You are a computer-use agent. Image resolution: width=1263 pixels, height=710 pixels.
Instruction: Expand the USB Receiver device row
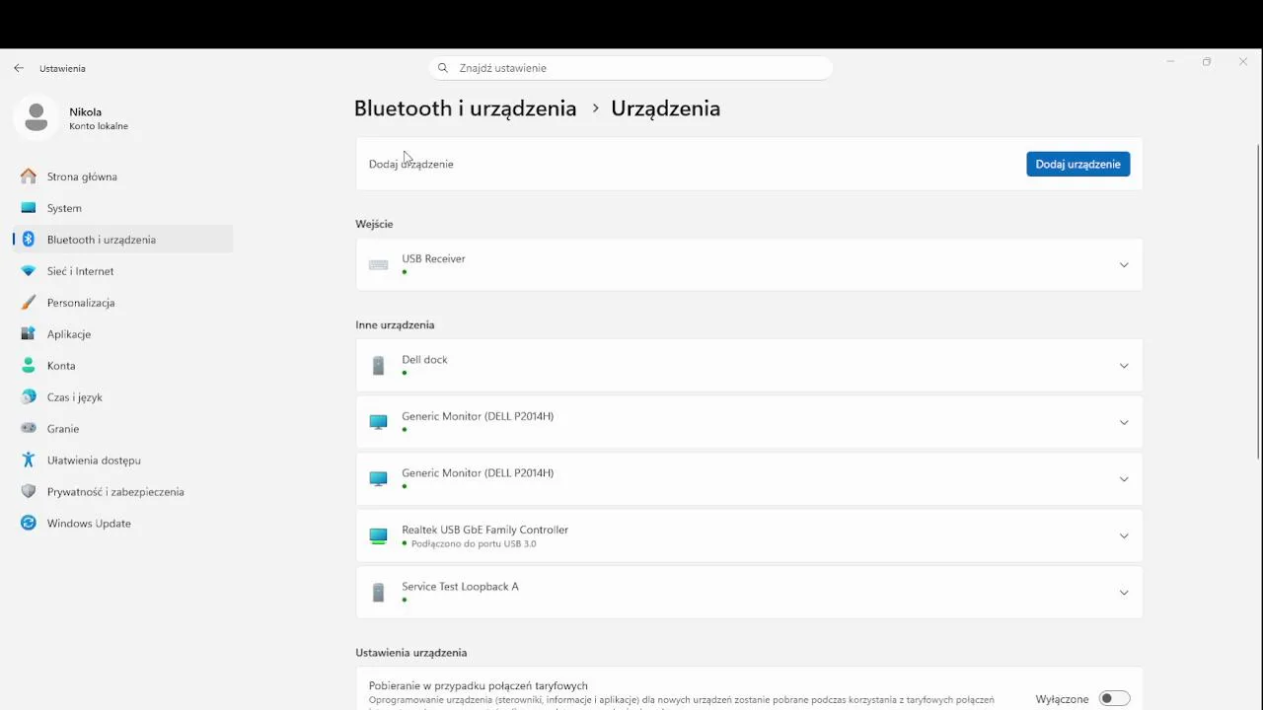[749, 265]
